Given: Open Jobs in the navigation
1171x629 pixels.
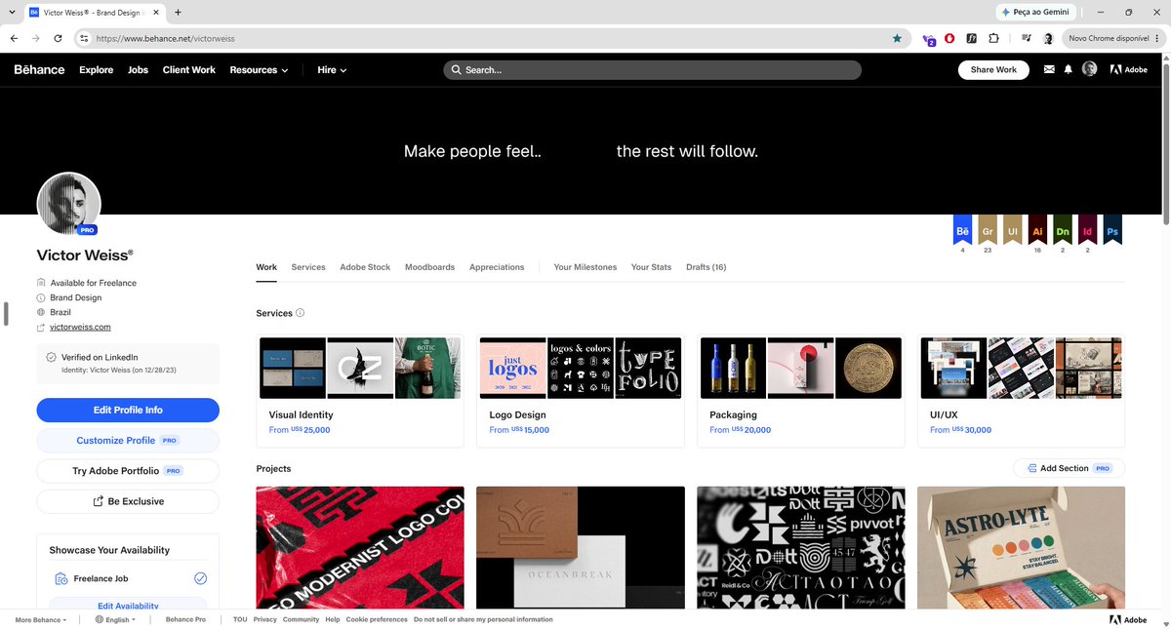Looking at the screenshot, I should pyautogui.click(x=138, y=70).
